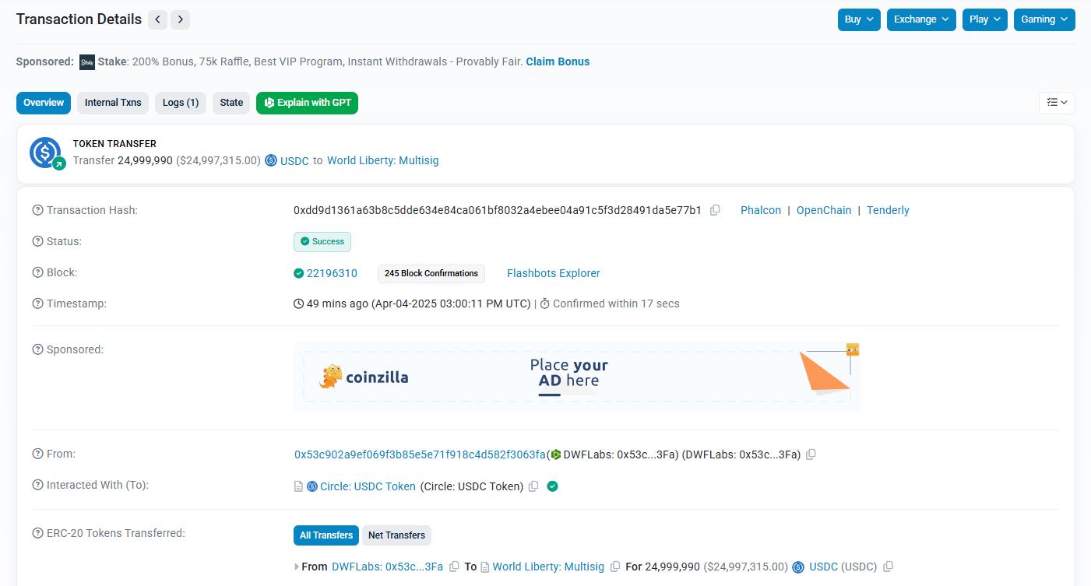
Task: Open World Liberty: Multisig link in transfer row
Action: (x=548, y=567)
